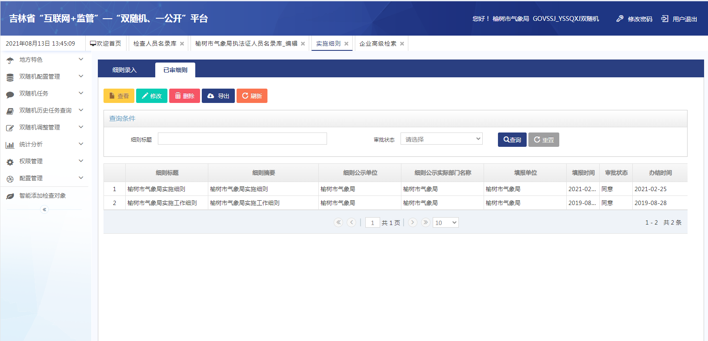Click the blue 查询 search button
Image resolution: width=708 pixels, height=341 pixels.
pos(512,140)
